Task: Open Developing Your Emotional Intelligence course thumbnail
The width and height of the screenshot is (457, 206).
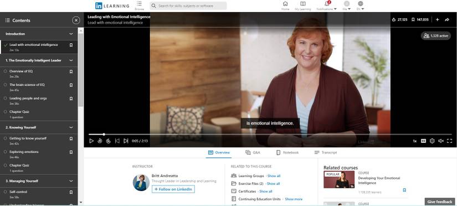Action: point(339,179)
